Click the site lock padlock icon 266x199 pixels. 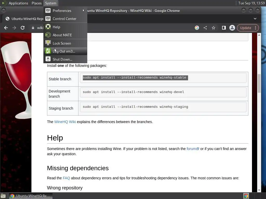click(x=33, y=28)
